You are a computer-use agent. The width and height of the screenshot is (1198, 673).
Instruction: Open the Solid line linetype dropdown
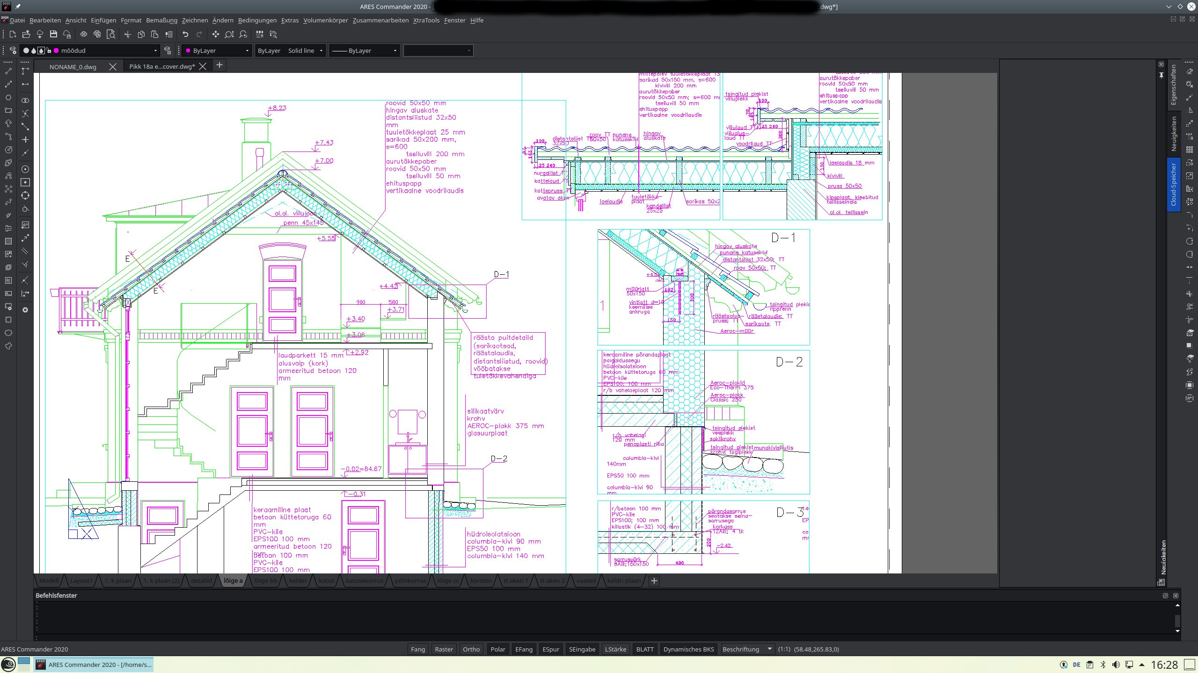click(x=321, y=50)
